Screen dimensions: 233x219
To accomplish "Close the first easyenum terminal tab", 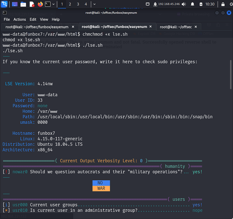I will (73, 27).
